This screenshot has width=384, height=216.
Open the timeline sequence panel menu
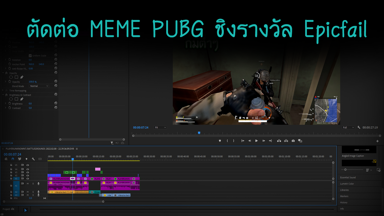coord(77,149)
